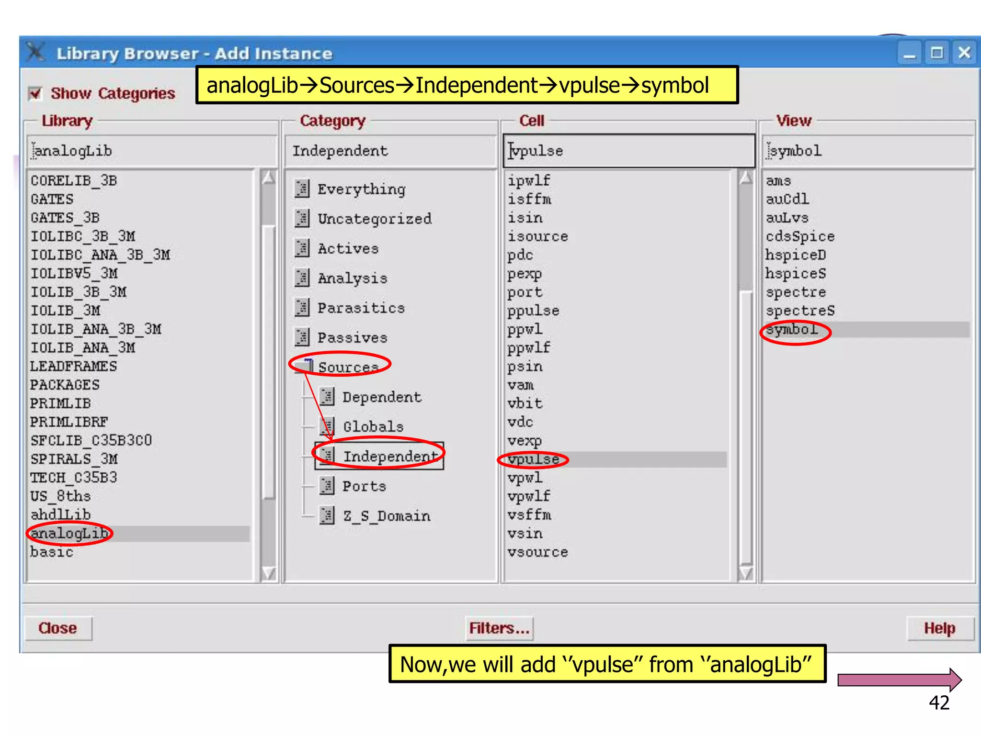Open the Help button
The image size is (981, 735).
point(939,628)
